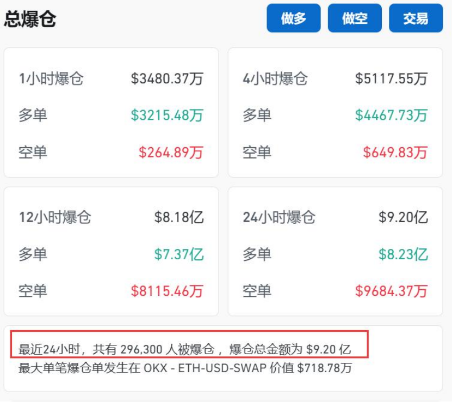Image resolution: width=452 pixels, height=402 pixels.
Task: Open the 24小时爆仓 card title
Action: click(279, 217)
